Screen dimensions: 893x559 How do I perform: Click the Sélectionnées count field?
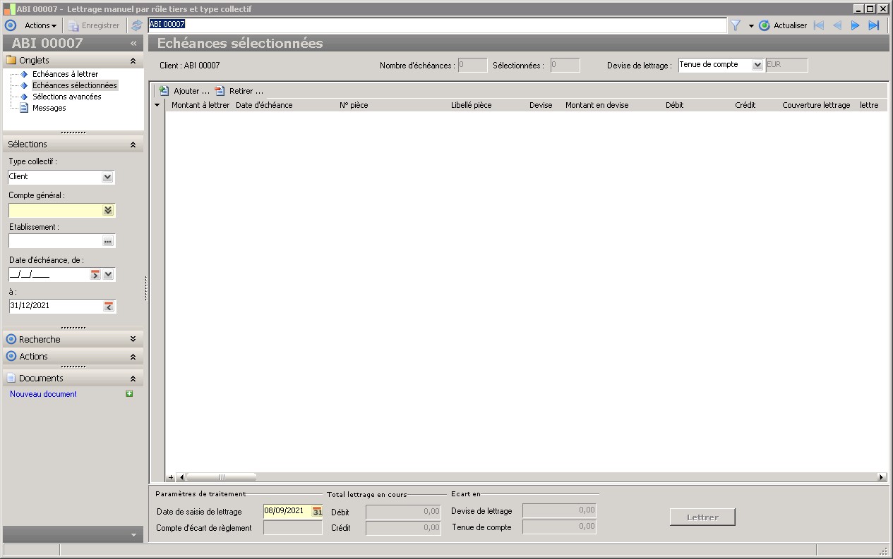[565, 65]
